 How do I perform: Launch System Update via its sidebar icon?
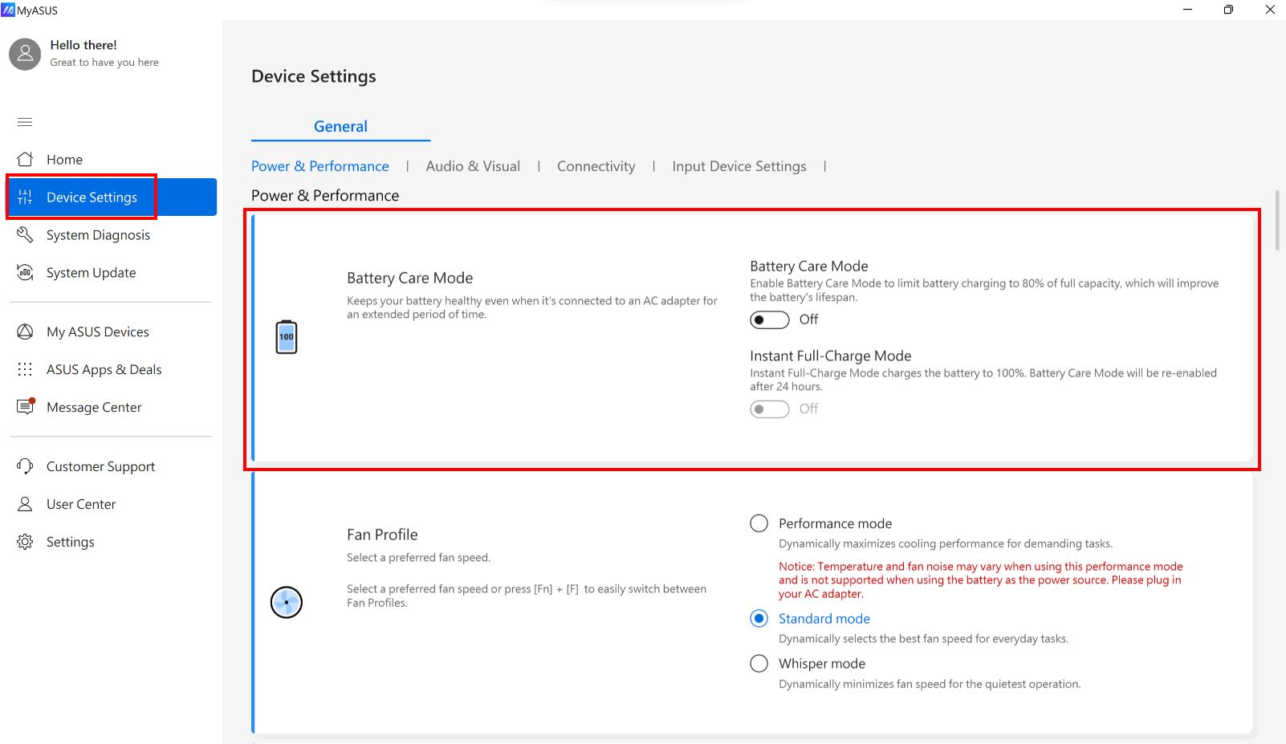[x=25, y=272]
